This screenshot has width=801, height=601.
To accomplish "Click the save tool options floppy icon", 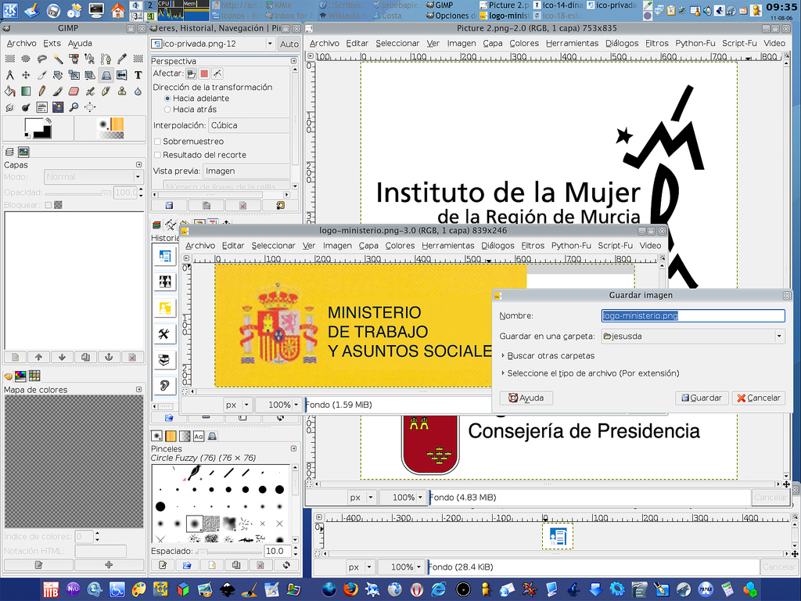I will pyautogui.click(x=169, y=206).
